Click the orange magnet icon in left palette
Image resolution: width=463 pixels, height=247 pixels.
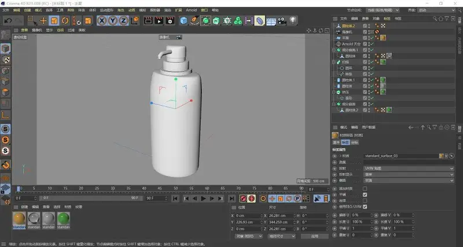pos(5,165)
